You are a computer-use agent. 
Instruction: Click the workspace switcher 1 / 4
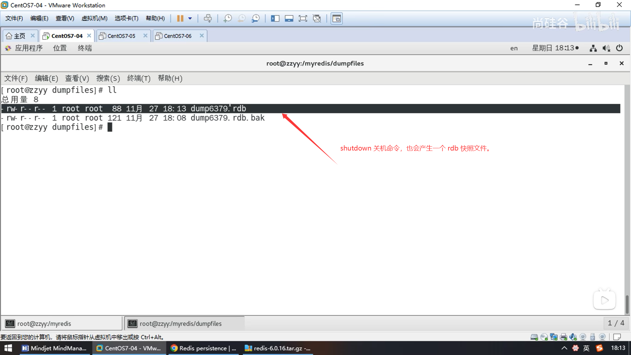coord(616,323)
